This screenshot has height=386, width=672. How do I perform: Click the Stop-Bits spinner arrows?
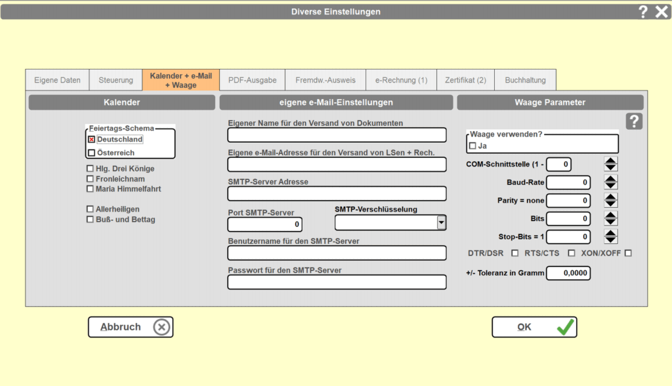point(610,237)
